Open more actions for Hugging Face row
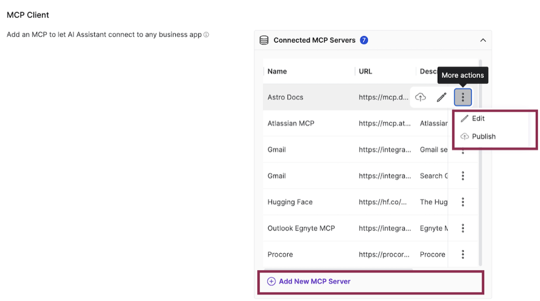540x301 pixels. pyautogui.click(x=463, y=202)
